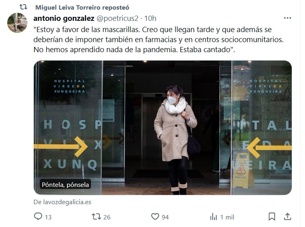Click the Póntela, pónsela caption label
This screenshot has height=227, width=305.
point(65,184)
